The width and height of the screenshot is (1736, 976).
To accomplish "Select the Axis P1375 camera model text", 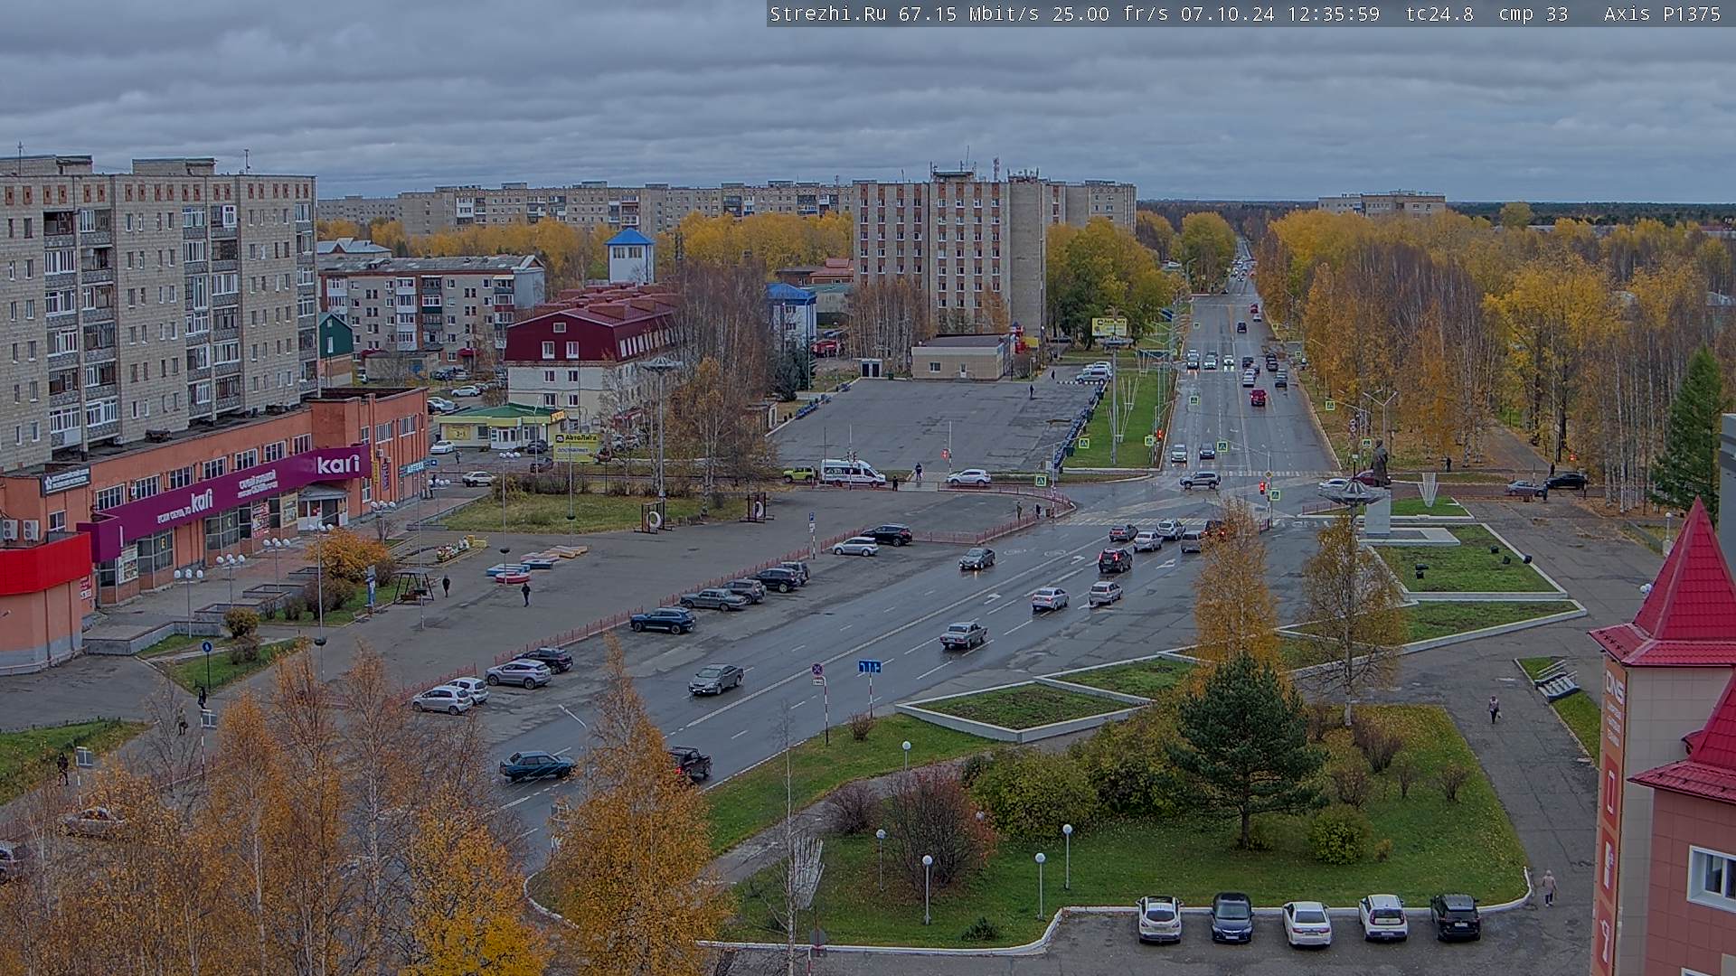I will point(1662,14).
